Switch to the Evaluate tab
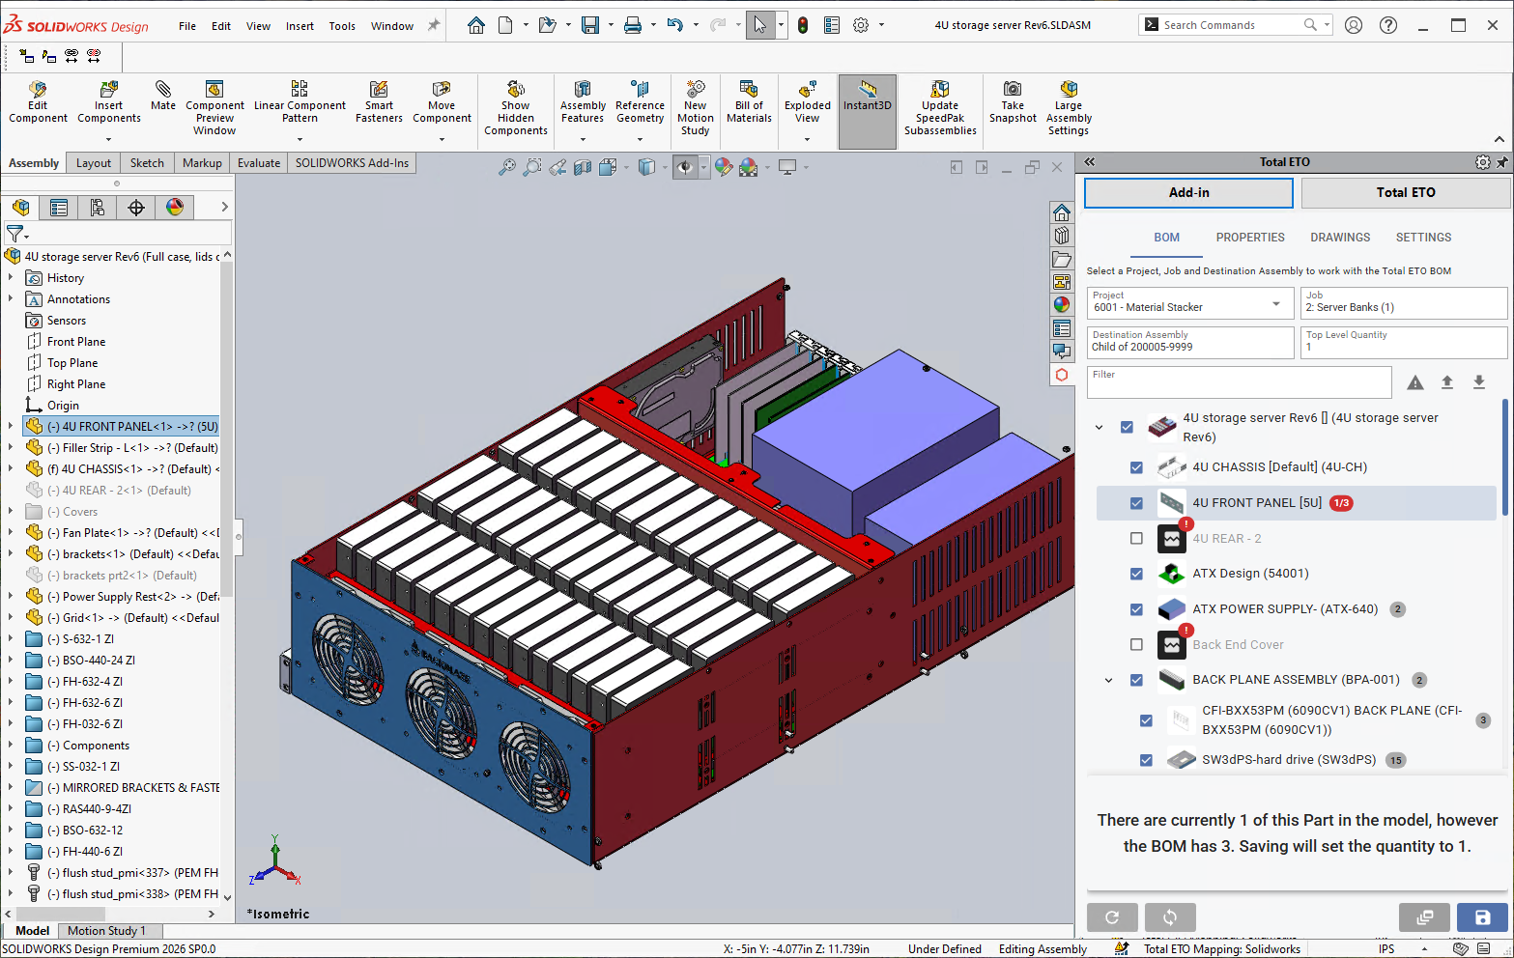The height and width of the screenshot is (958, 1514). 259,163
